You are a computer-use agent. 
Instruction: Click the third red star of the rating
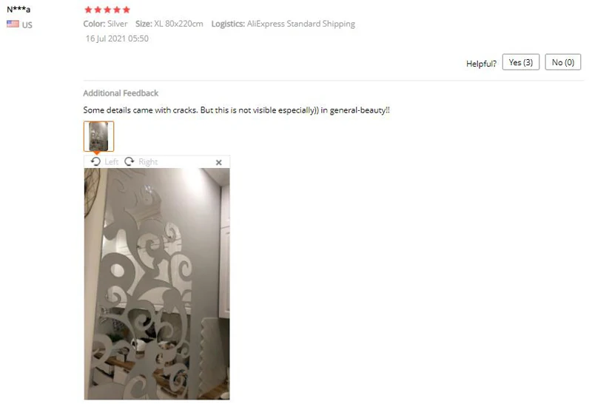tap(107, 10)
